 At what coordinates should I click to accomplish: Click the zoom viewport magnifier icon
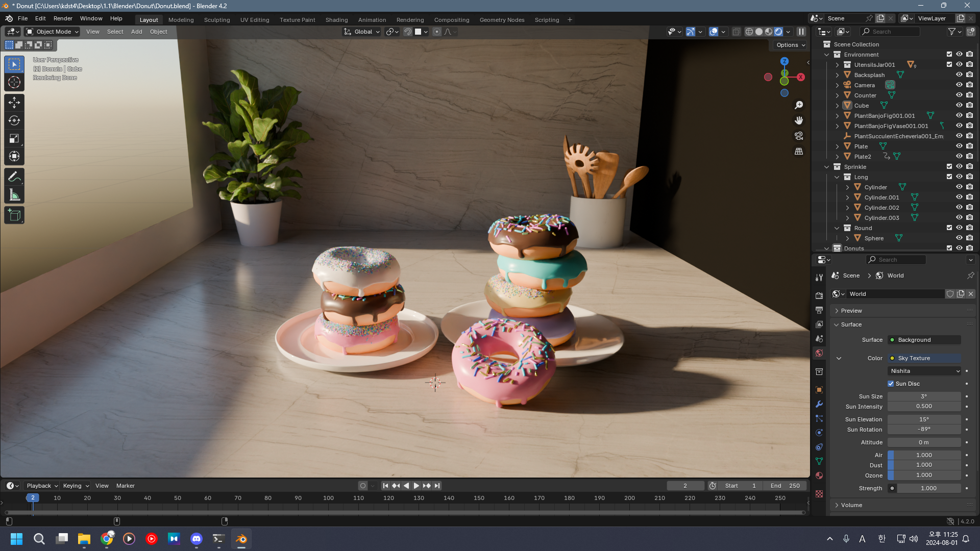(799, 105)
